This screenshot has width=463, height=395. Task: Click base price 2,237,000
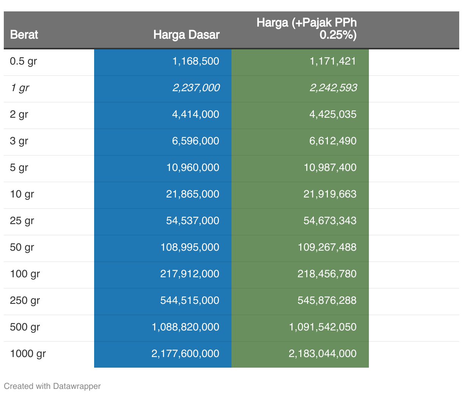coord(196,88)
